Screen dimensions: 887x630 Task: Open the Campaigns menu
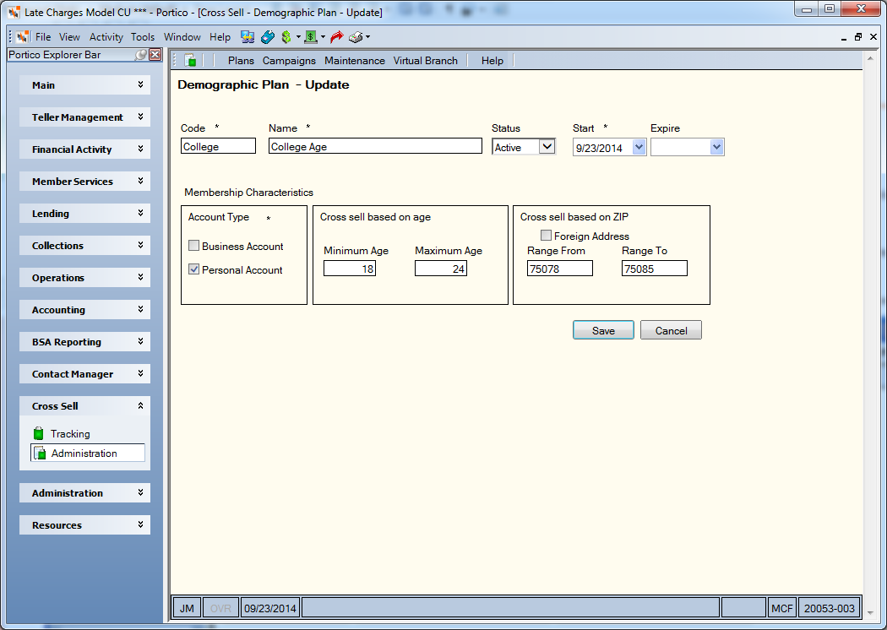[289, 61]
